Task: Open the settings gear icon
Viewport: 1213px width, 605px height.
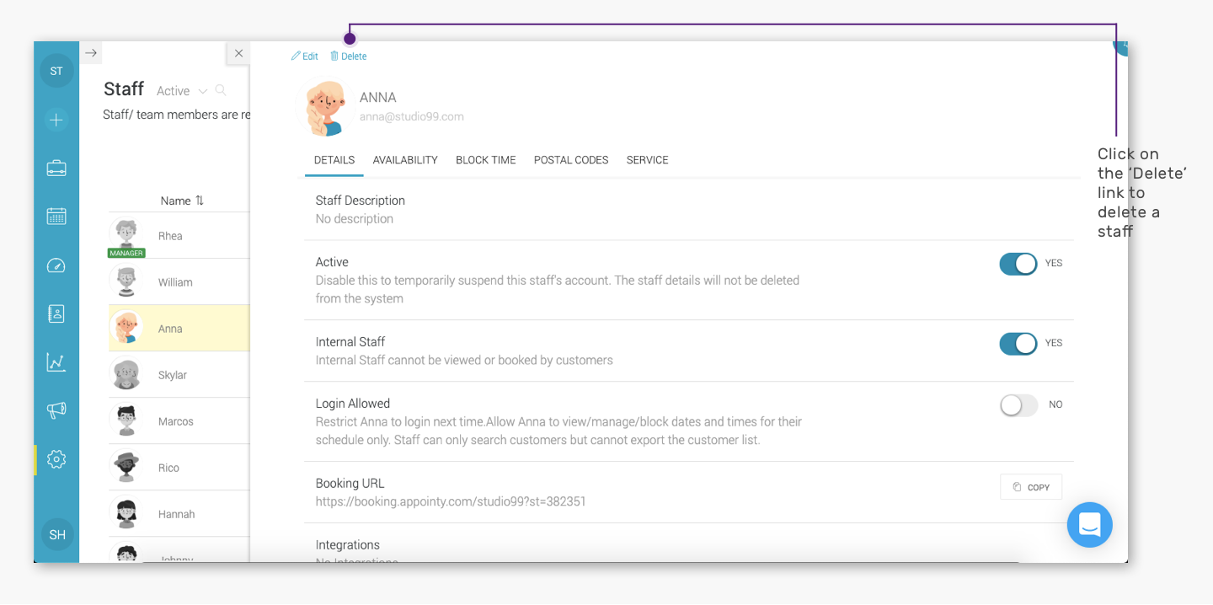Action: click(56, 459)
